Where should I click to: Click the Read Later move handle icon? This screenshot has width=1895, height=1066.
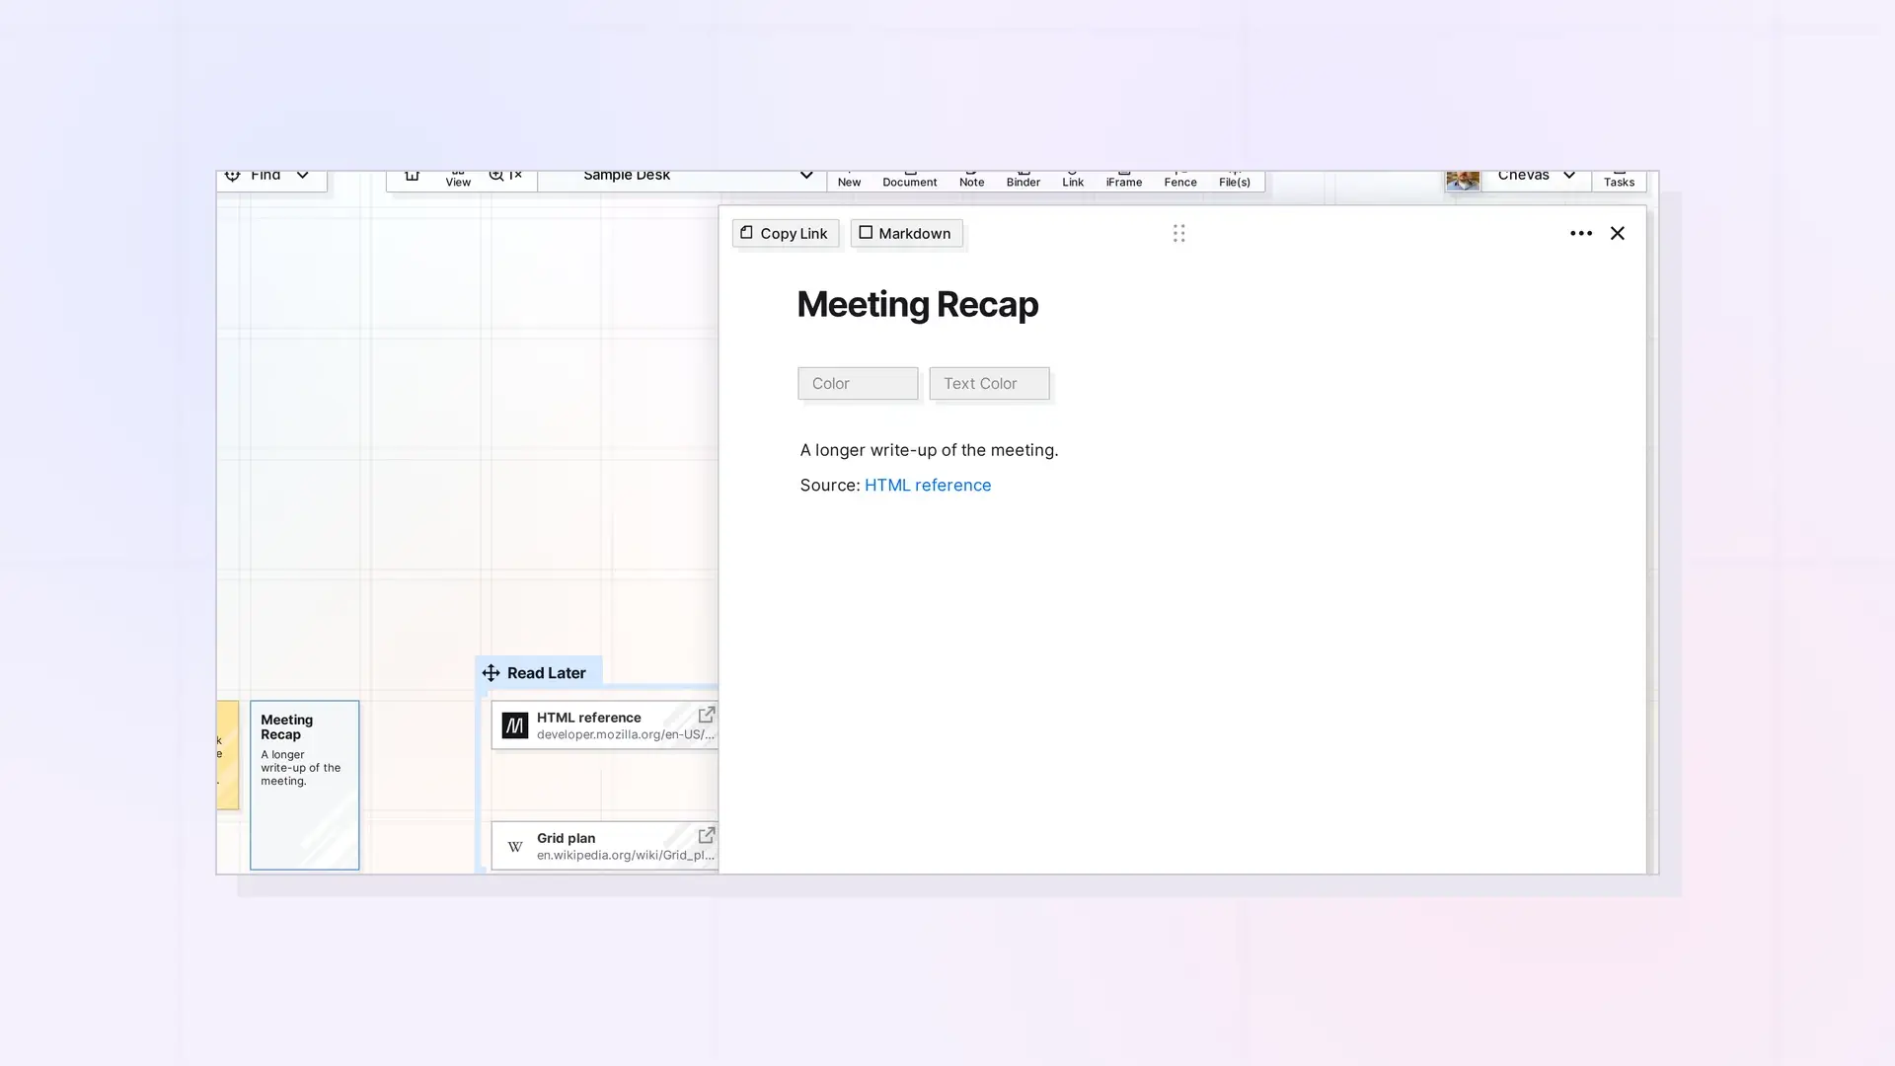(491, 673)
